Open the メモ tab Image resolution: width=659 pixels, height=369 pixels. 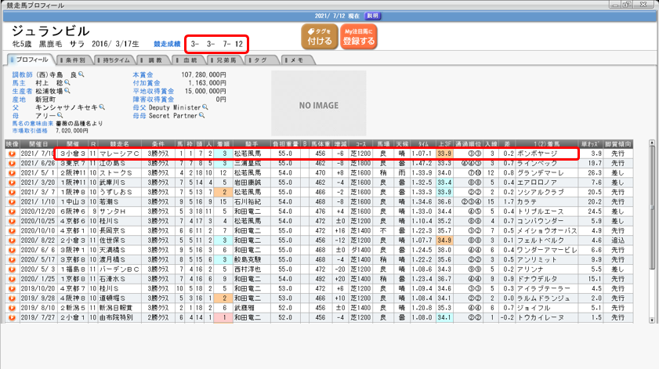click(296, 60)
